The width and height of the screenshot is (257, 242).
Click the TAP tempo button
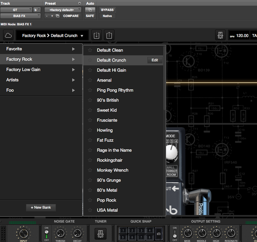(x=254, y=35)
